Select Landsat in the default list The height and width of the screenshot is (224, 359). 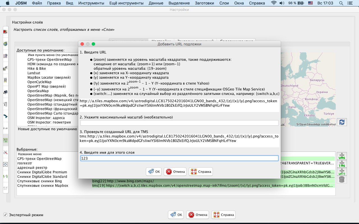click(34, 73)
